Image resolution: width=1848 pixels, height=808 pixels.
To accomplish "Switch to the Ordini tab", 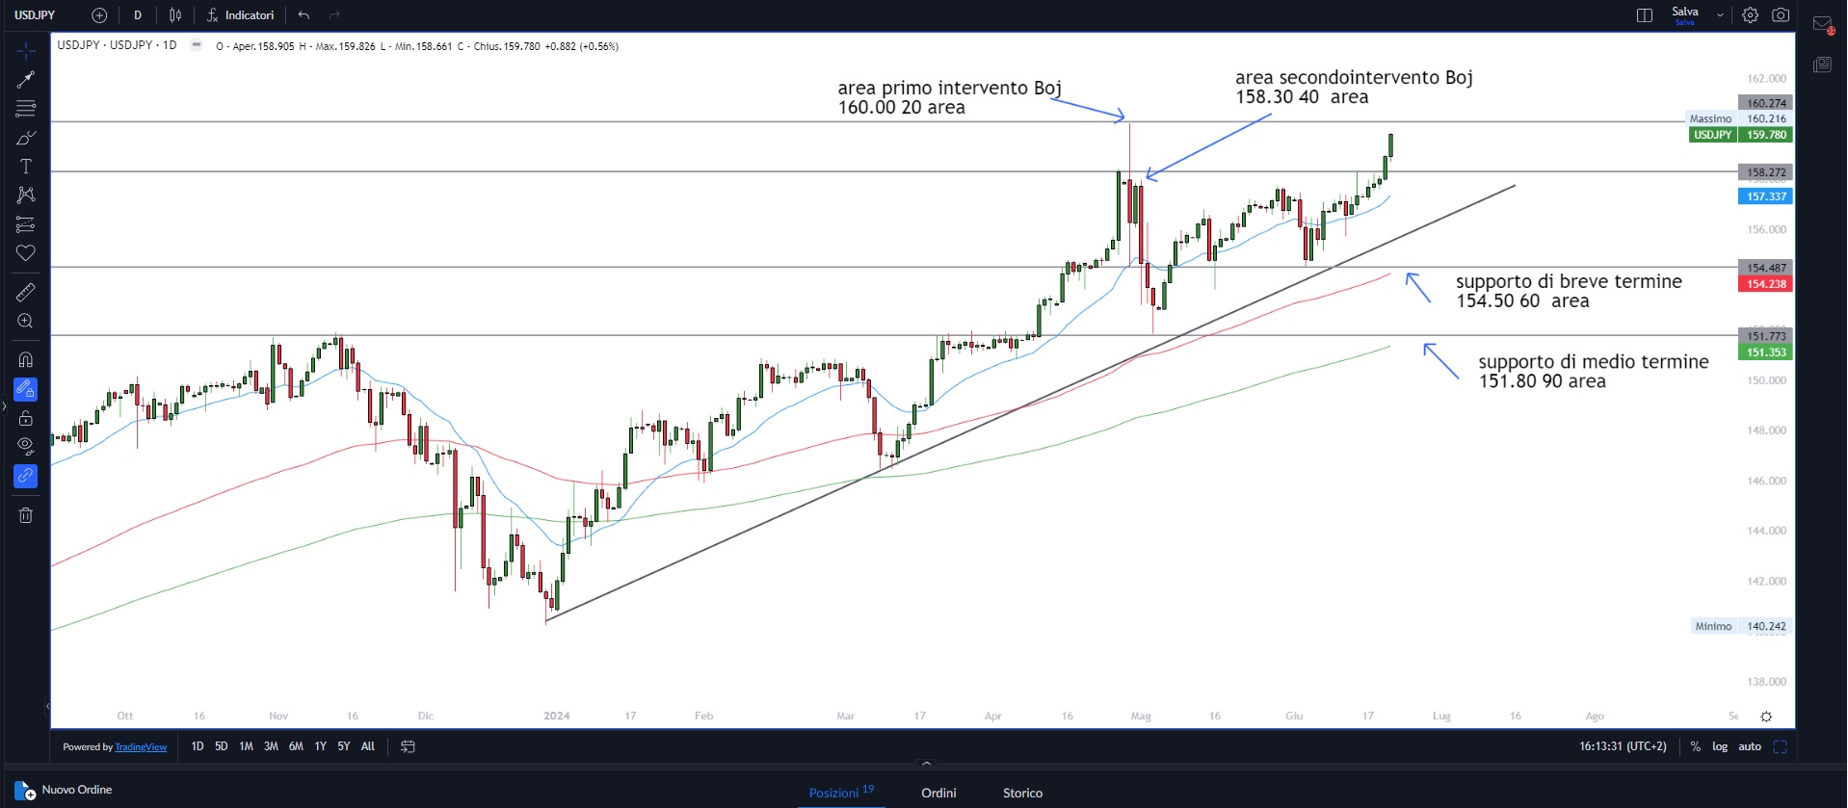I will click(x=938, y=793).
